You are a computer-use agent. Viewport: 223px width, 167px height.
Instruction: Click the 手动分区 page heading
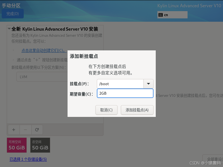click(x=11, y=6)
